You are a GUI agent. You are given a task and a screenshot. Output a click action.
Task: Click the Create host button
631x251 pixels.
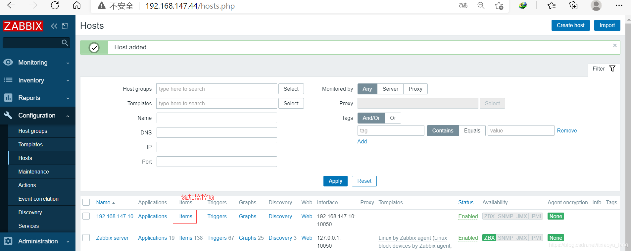570,25
